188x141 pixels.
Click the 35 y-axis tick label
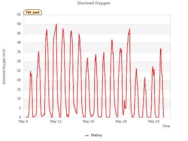click(x=19, y=52)
